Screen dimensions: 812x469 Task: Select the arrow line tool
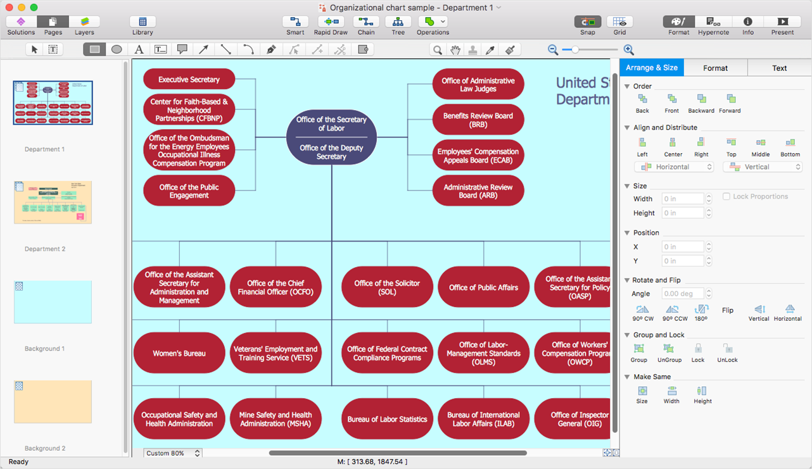click(204, 49)
